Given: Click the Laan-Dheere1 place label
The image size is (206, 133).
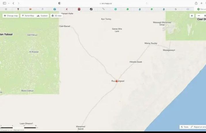Looking at the screenshot, I should pyautogui.click(x=27, y=124).
